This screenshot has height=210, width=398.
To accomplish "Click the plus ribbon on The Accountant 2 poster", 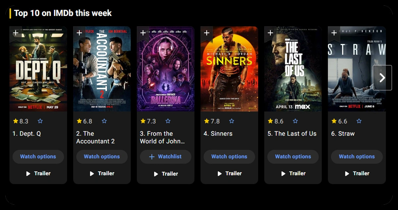I will (79, 33).
